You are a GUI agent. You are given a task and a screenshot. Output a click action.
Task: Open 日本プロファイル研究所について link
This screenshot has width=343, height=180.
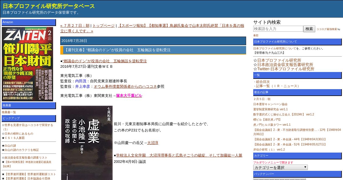coord(274,49)
